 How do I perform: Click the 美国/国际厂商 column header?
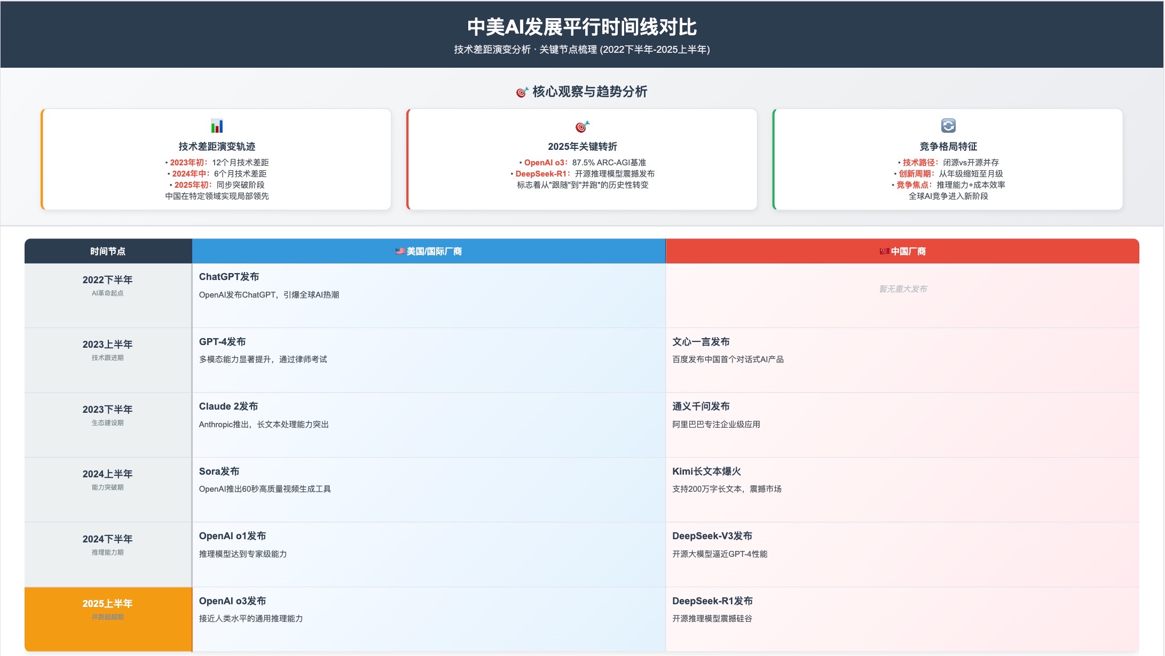coord(429,251)
